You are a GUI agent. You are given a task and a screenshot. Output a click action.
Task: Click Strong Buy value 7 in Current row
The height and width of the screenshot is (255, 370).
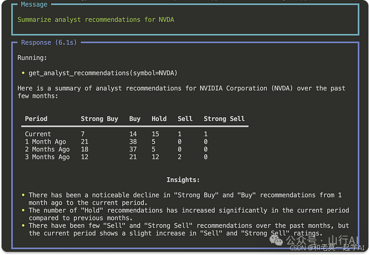pos(82,134)
